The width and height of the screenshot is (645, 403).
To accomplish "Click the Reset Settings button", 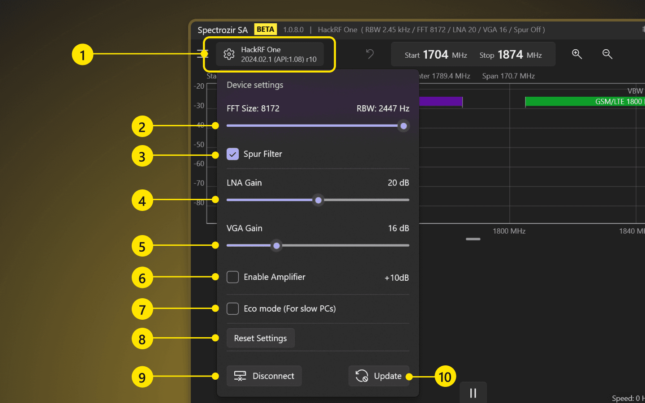I will (260, 338).
